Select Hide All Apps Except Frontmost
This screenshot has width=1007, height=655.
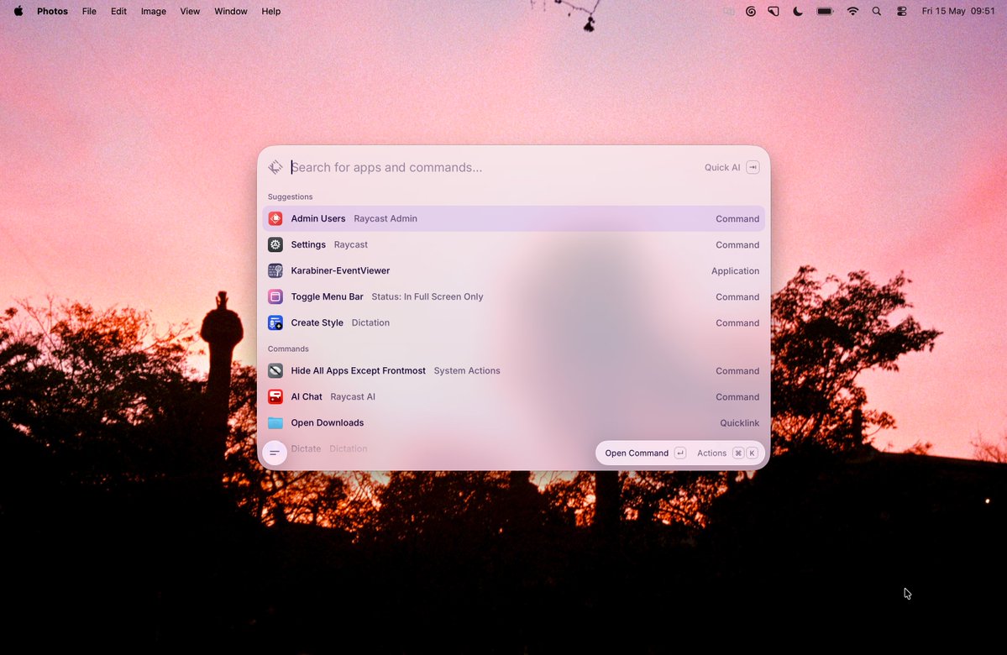(514, 370)
